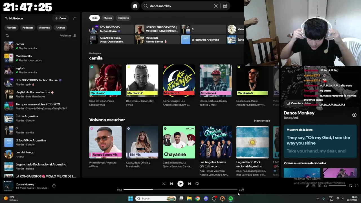Open the Browse icon beside the search bar
Viewport: 361px width, 203px height.
pos(225,6)
